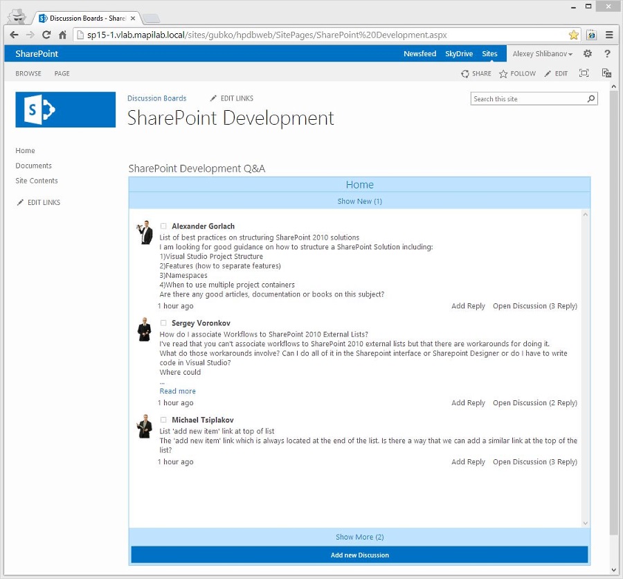Open Documents in left navigation
Image resolution: width=623 pixels, height=579 pixels.
[33, 166]
